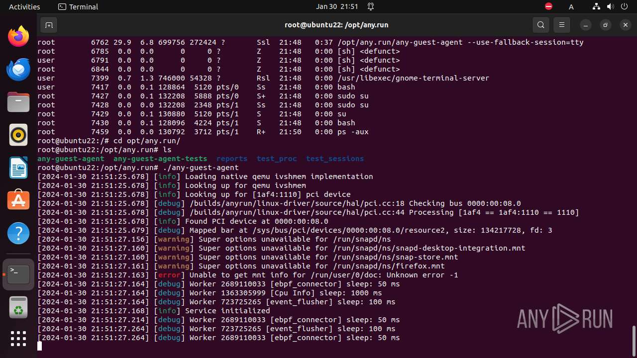Click the power icon in system tray
Screen dimensions: 637x358
pyautogui.click(x=624, y=6)
